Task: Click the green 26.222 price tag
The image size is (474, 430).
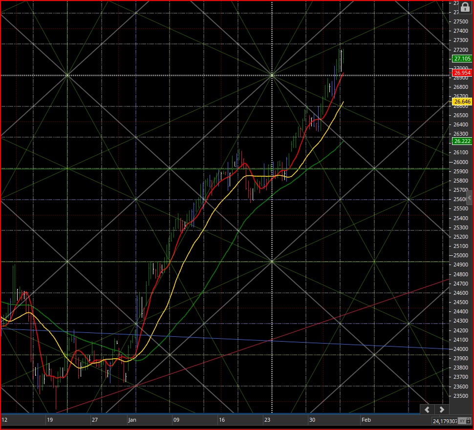Action: (x=462, y=141)
